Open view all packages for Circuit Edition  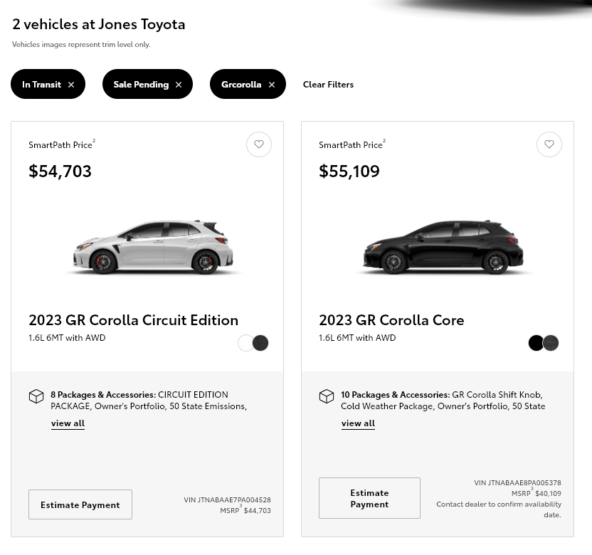[x=68, y=423]
